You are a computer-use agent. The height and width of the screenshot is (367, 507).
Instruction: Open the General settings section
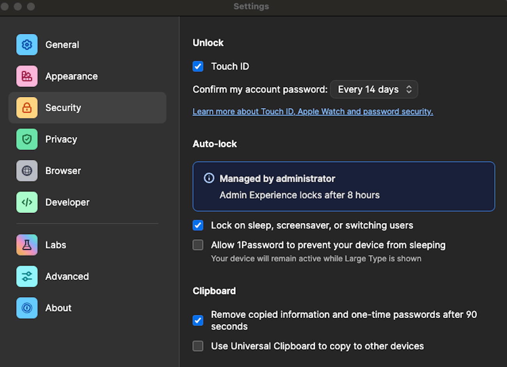pyautogui.click(x=62, y=45)
